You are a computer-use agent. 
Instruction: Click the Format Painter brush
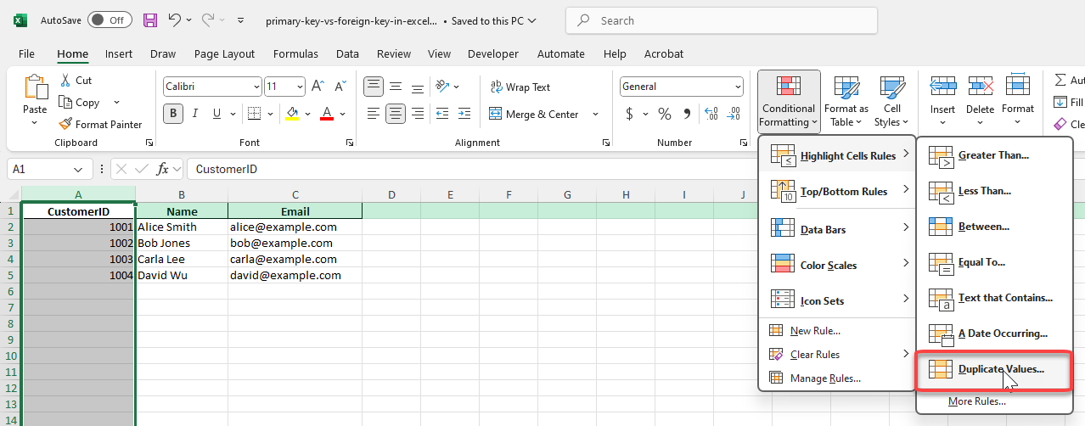tap(65, 125)
